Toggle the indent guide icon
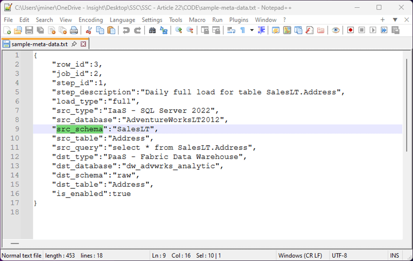Screen dimensions: 413x261 tap(261, 30)
